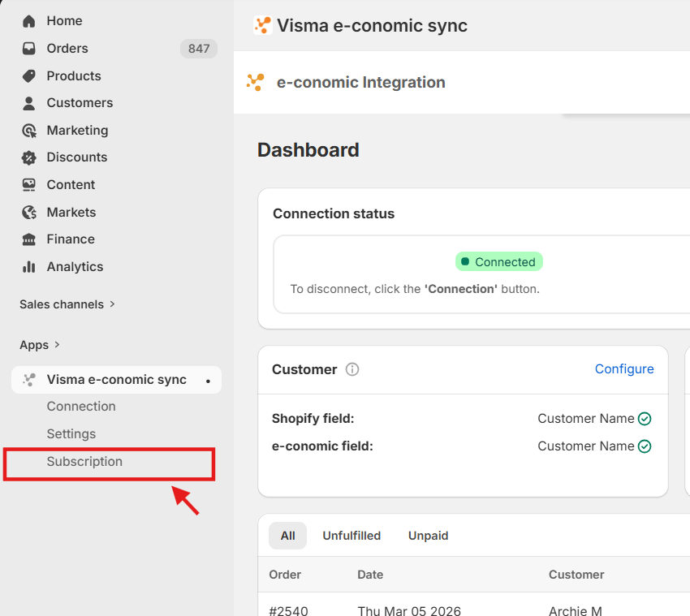Open the Connection subpage

(81, 407)
